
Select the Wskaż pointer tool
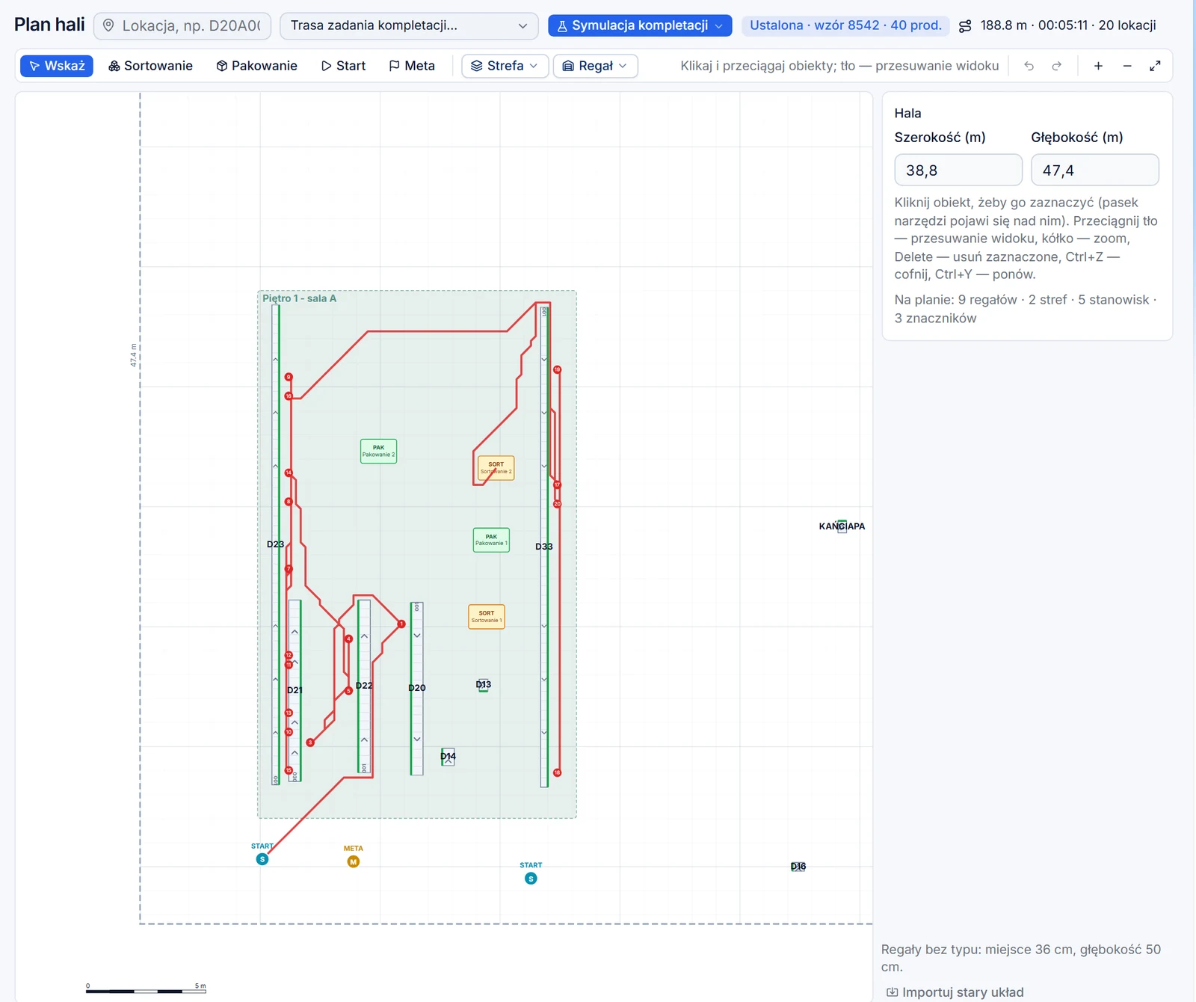57,66
